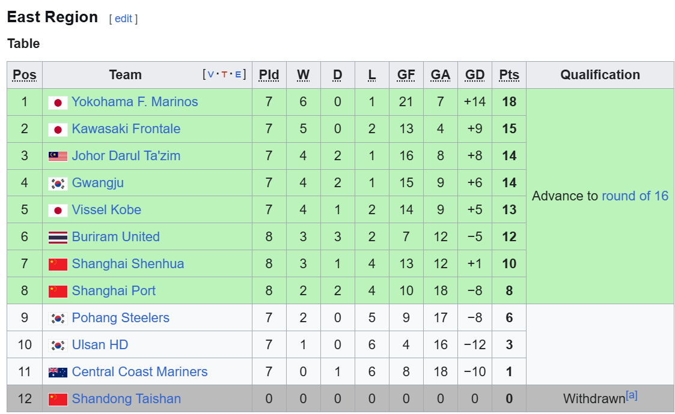Click the China flag beside Shandong Taishan
This screenshot has width=675, height=414.
[58, 400]
